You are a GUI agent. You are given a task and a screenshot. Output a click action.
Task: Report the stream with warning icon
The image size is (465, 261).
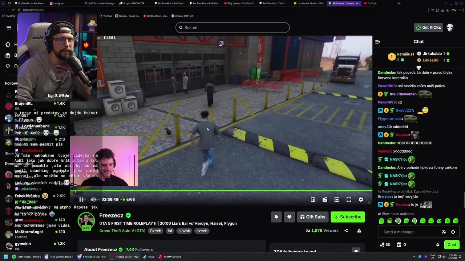tap(359, 231)
